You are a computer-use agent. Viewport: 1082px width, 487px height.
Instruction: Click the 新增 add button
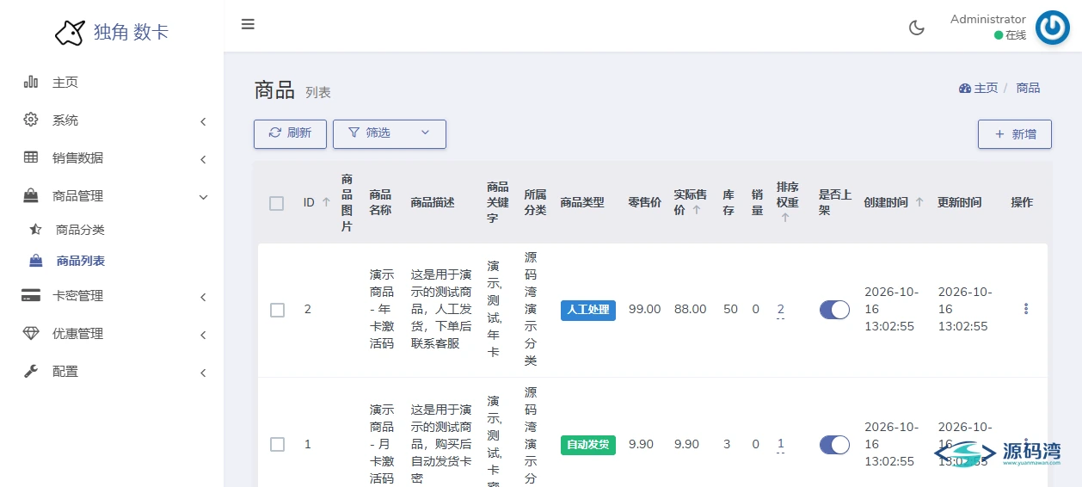point(1015,134)
